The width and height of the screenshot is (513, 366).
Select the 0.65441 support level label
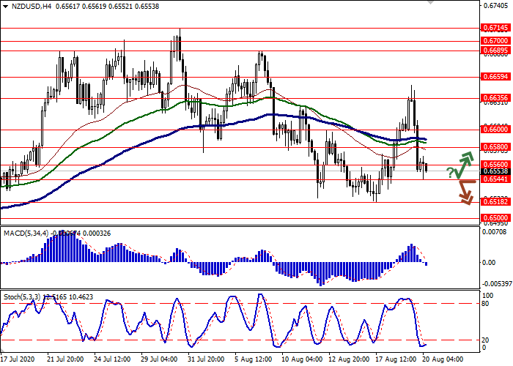[x=497, y=179]
